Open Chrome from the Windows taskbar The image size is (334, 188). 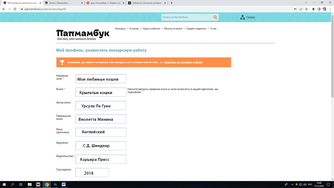click(x=47, y=184)
